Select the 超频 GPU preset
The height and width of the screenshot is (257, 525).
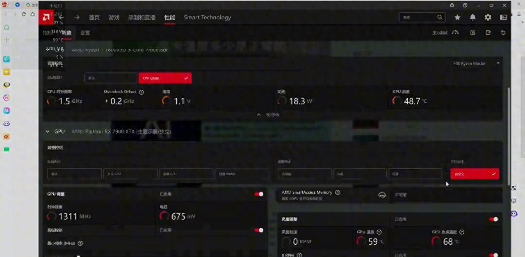[x=186, y=174]
